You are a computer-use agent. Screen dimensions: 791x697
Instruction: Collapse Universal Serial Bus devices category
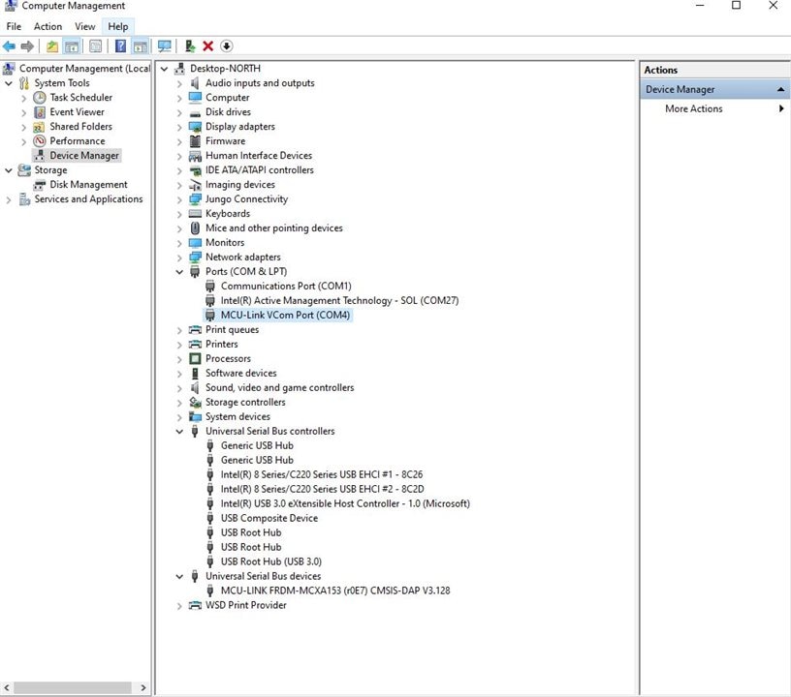179,577
